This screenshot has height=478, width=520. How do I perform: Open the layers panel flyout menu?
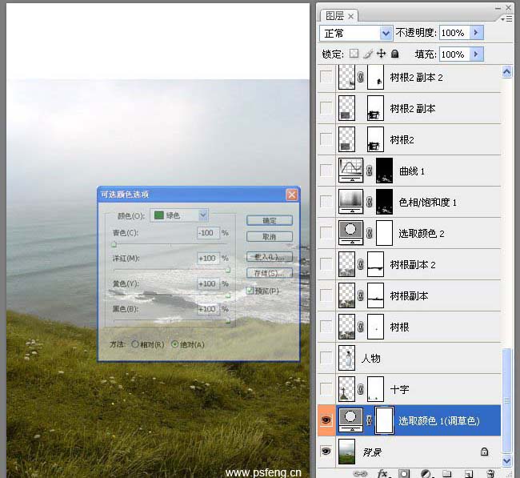pos(506,19)
